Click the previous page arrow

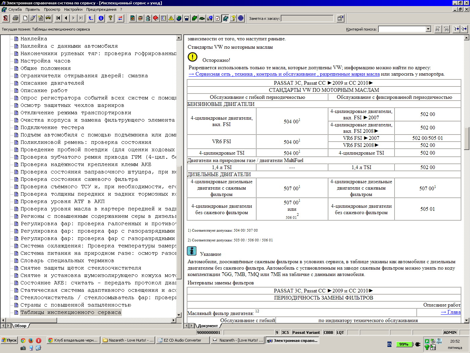pos(66,18)
